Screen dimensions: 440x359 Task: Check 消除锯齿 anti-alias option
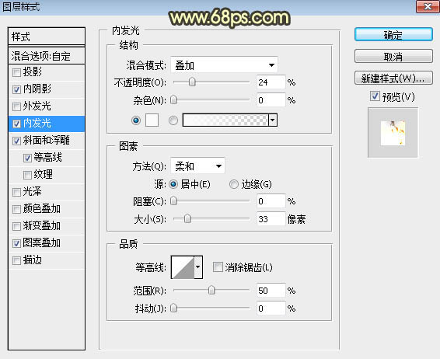pyautogui.click(x=218, y=267)
